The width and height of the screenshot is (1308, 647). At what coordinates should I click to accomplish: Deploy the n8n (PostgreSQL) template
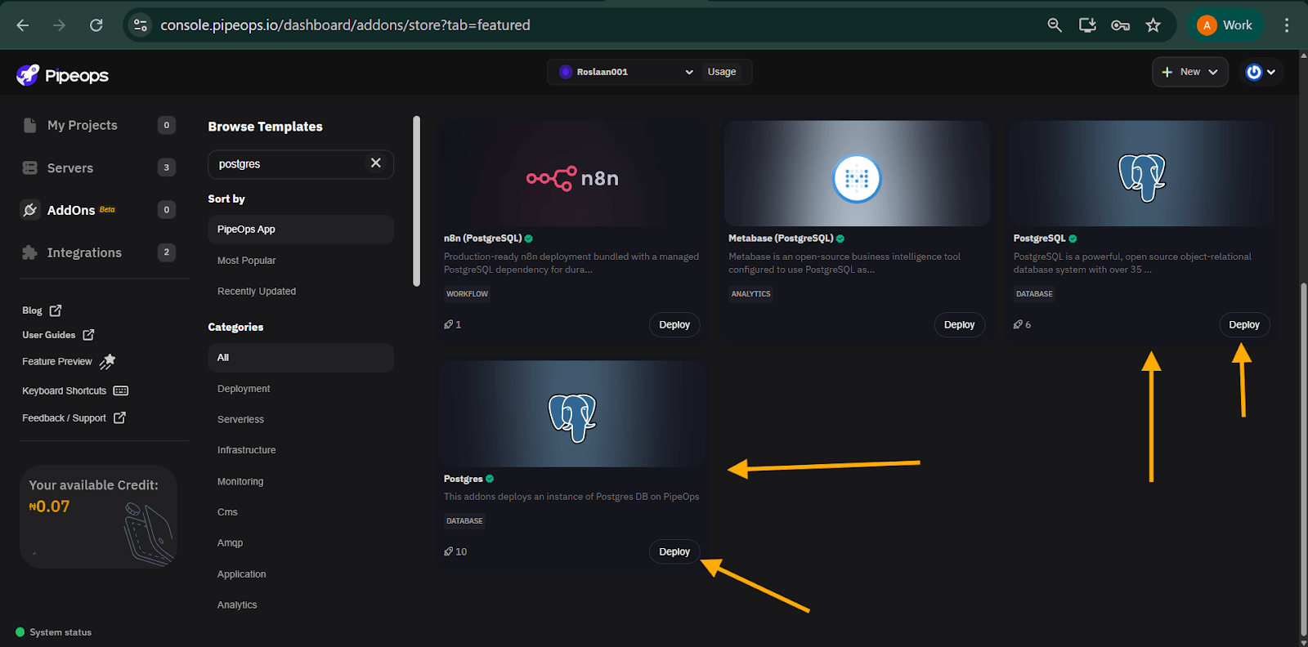coord(674,324)
